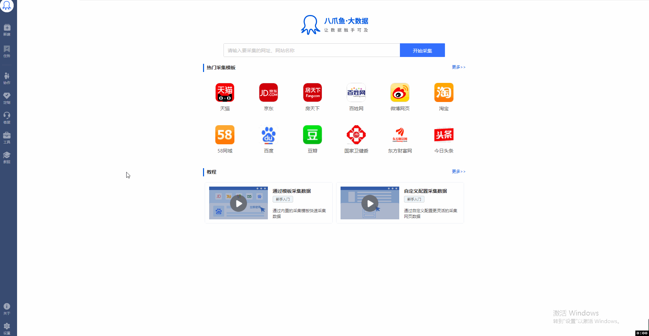Screen dimensions: 649x336
Task: Click the 八爪鱼·大数据 header logo
Action: tap(334, 25)
